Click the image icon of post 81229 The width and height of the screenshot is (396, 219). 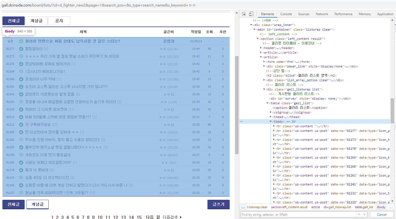pos(21,109)
